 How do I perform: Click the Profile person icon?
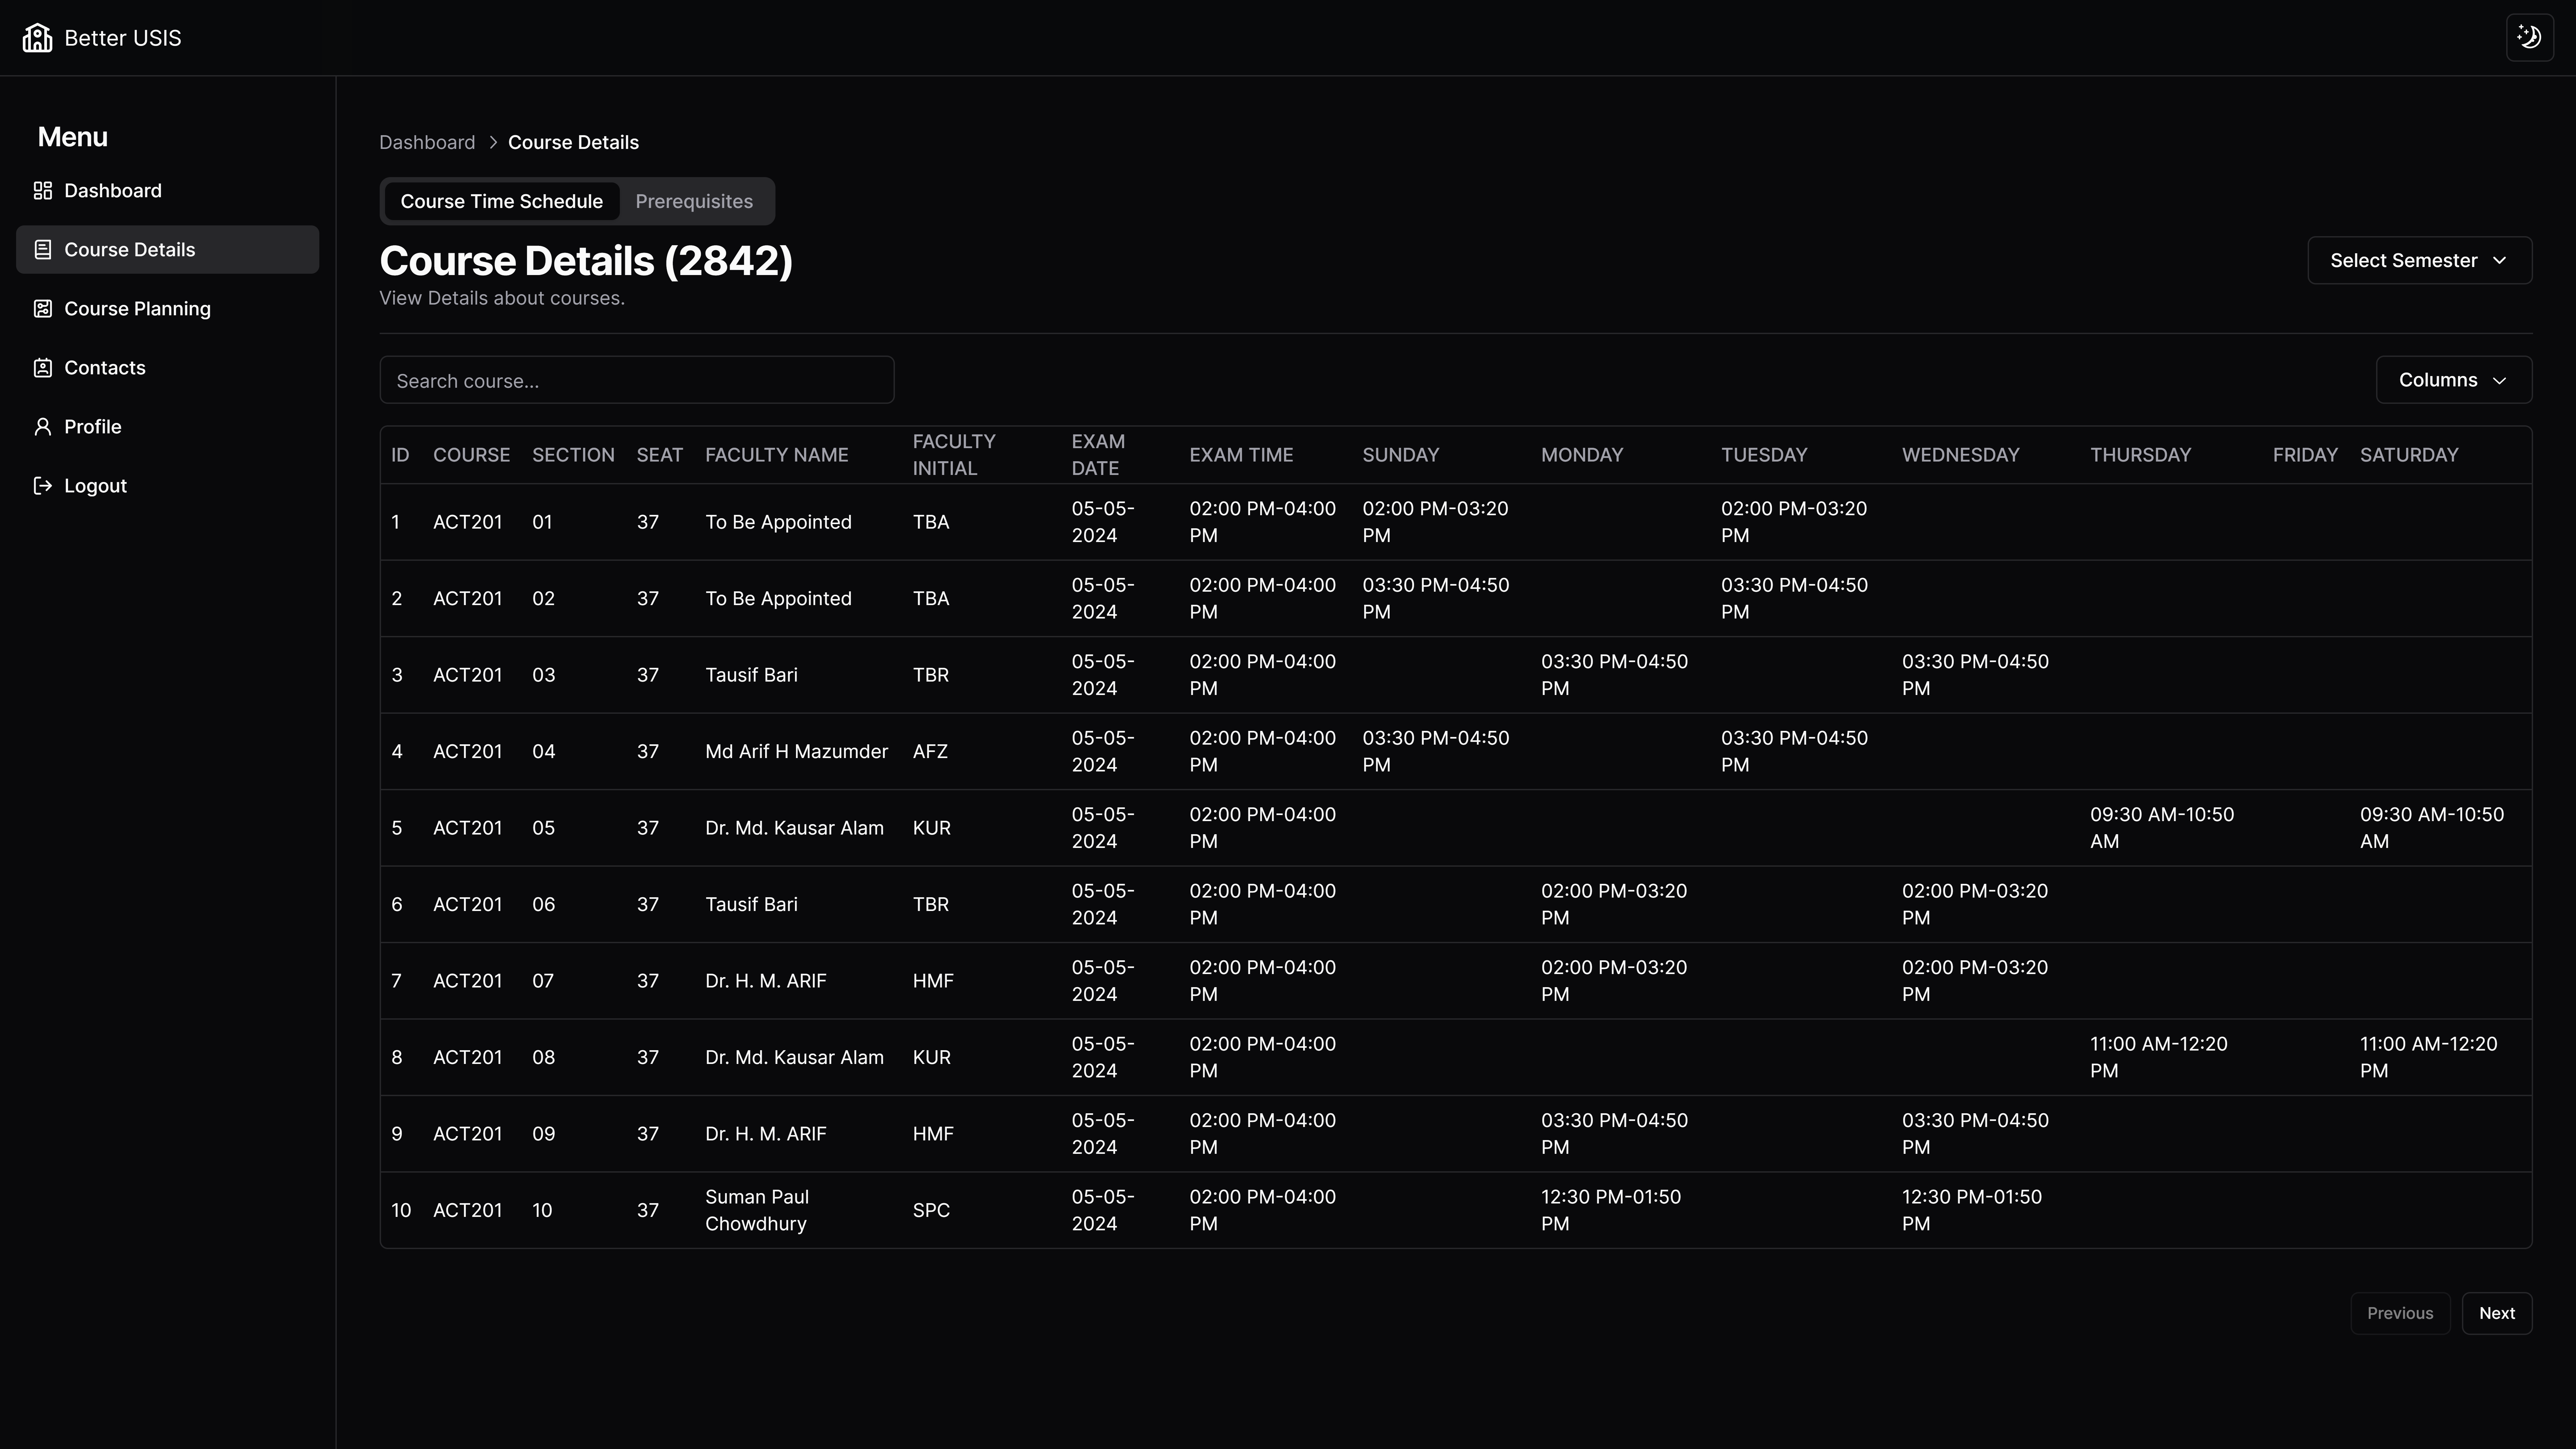(x=43, y=427)
